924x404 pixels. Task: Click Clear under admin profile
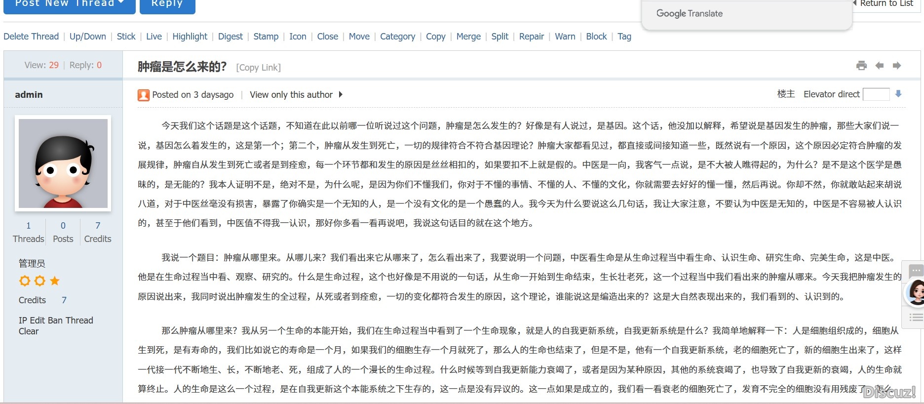tap(29, 331)
